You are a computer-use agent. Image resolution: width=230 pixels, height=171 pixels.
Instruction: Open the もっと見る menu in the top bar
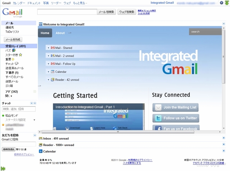(x=80, y=3)
